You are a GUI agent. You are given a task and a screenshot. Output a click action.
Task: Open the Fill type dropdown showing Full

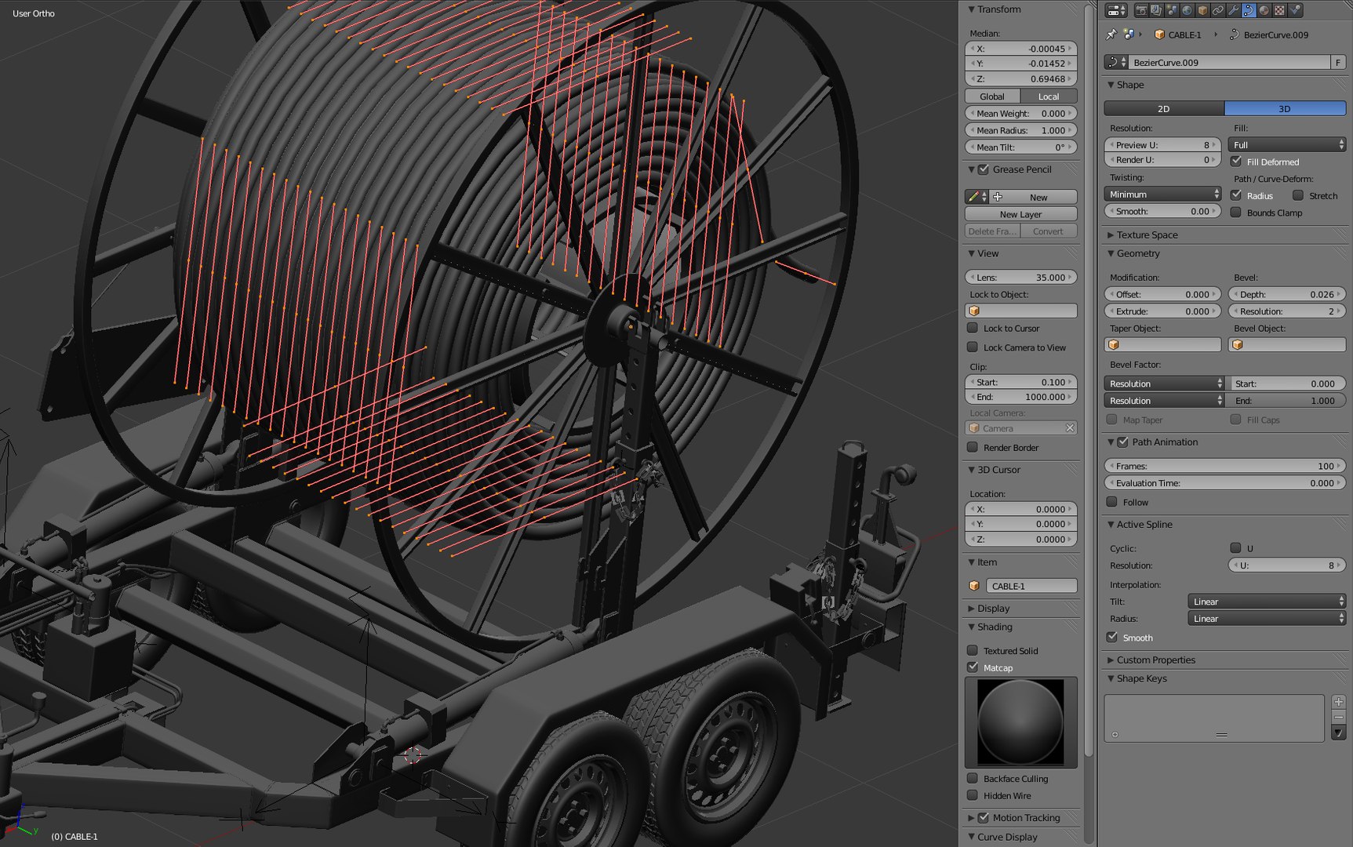point(1287,145)
